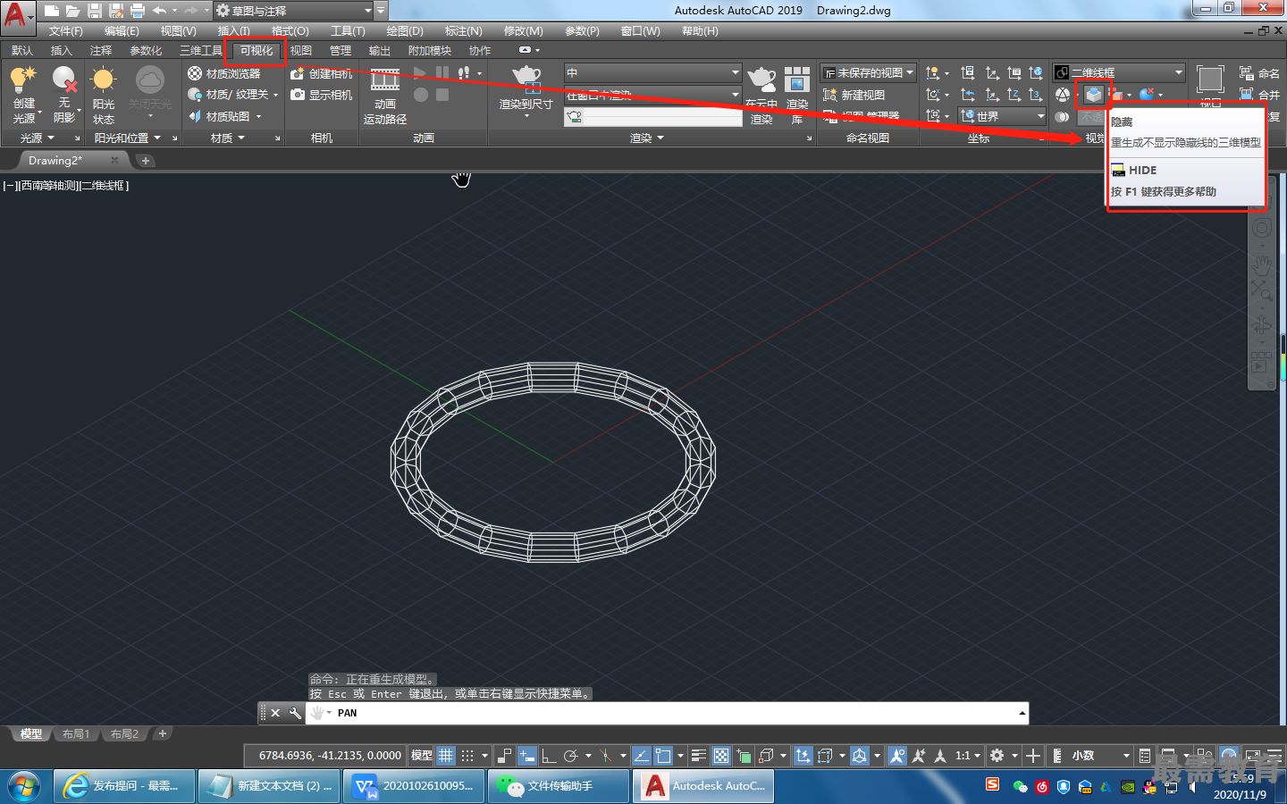The image size is (1287, 804).
Task: Open the 修改(M) menu
Action: click(x=524, y=31)
